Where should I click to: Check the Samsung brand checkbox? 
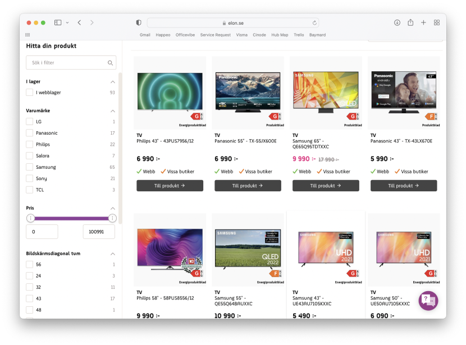[29, 167]
